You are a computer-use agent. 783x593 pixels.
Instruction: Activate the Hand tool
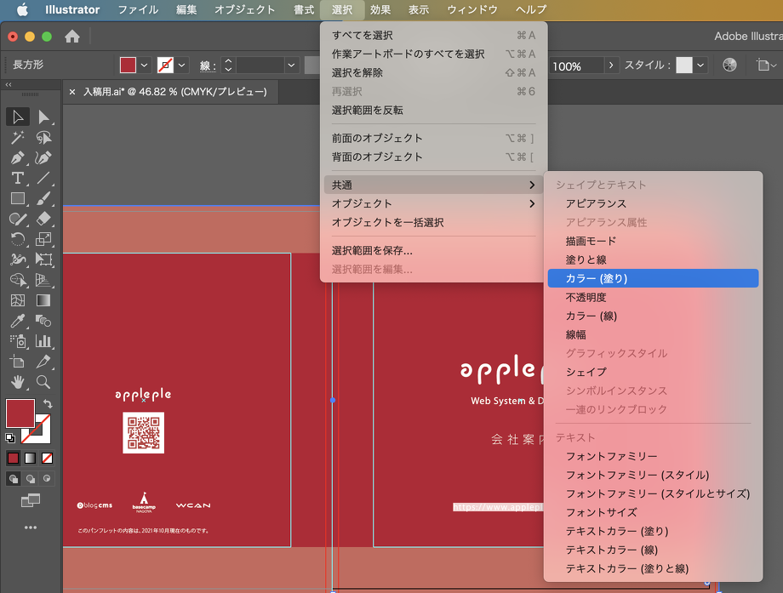(17, 382)
